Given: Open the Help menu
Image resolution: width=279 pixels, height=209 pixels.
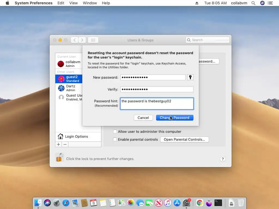Looking at the screenshot, I should click(106, 3).
